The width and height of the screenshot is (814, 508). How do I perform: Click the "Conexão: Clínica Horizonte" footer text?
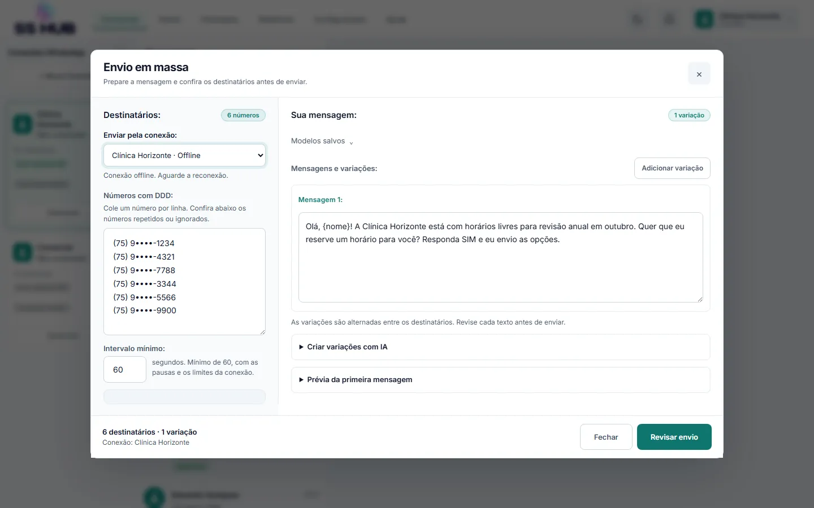point(146,443)
